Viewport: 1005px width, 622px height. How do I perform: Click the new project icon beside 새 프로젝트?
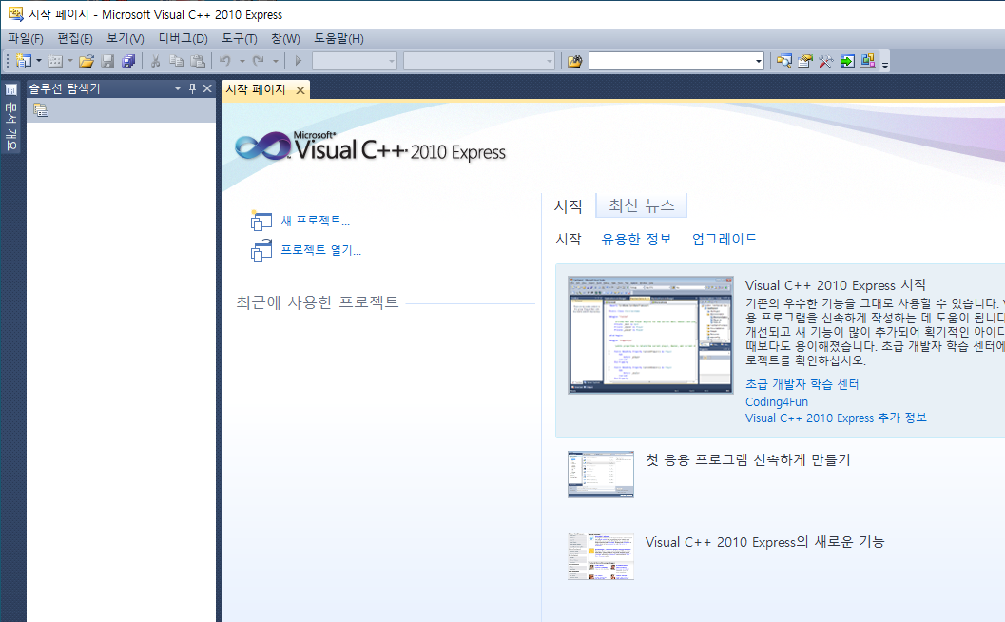(261, 221)
